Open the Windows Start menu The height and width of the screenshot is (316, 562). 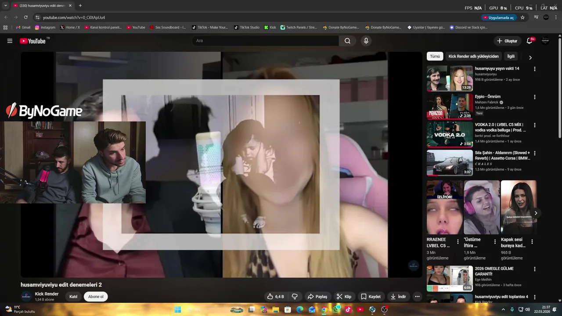pyautogui.click(x=177, y=309)
